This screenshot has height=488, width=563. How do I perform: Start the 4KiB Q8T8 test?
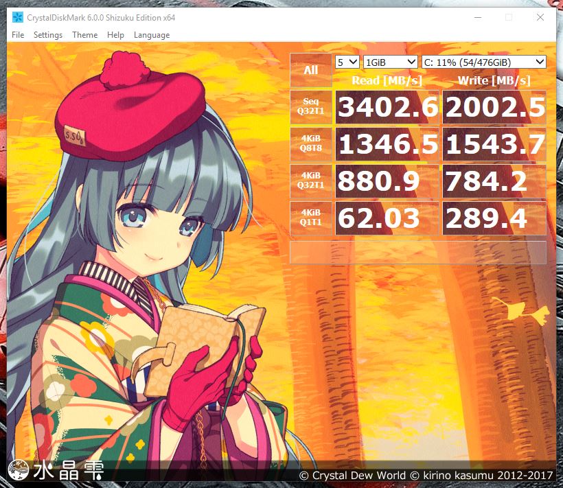tap(311, 143)
